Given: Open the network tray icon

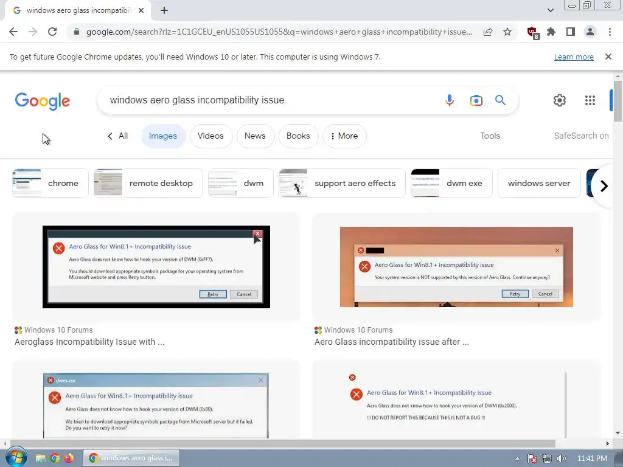Looking at the screenshot, I should tap(547, 458).
